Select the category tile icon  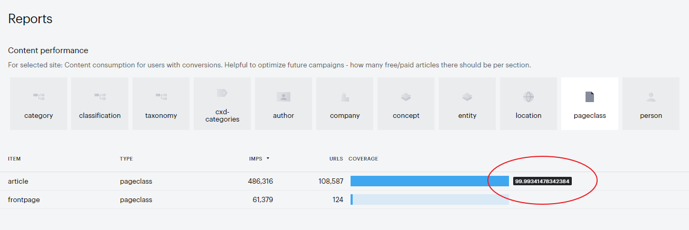point(39,96)
